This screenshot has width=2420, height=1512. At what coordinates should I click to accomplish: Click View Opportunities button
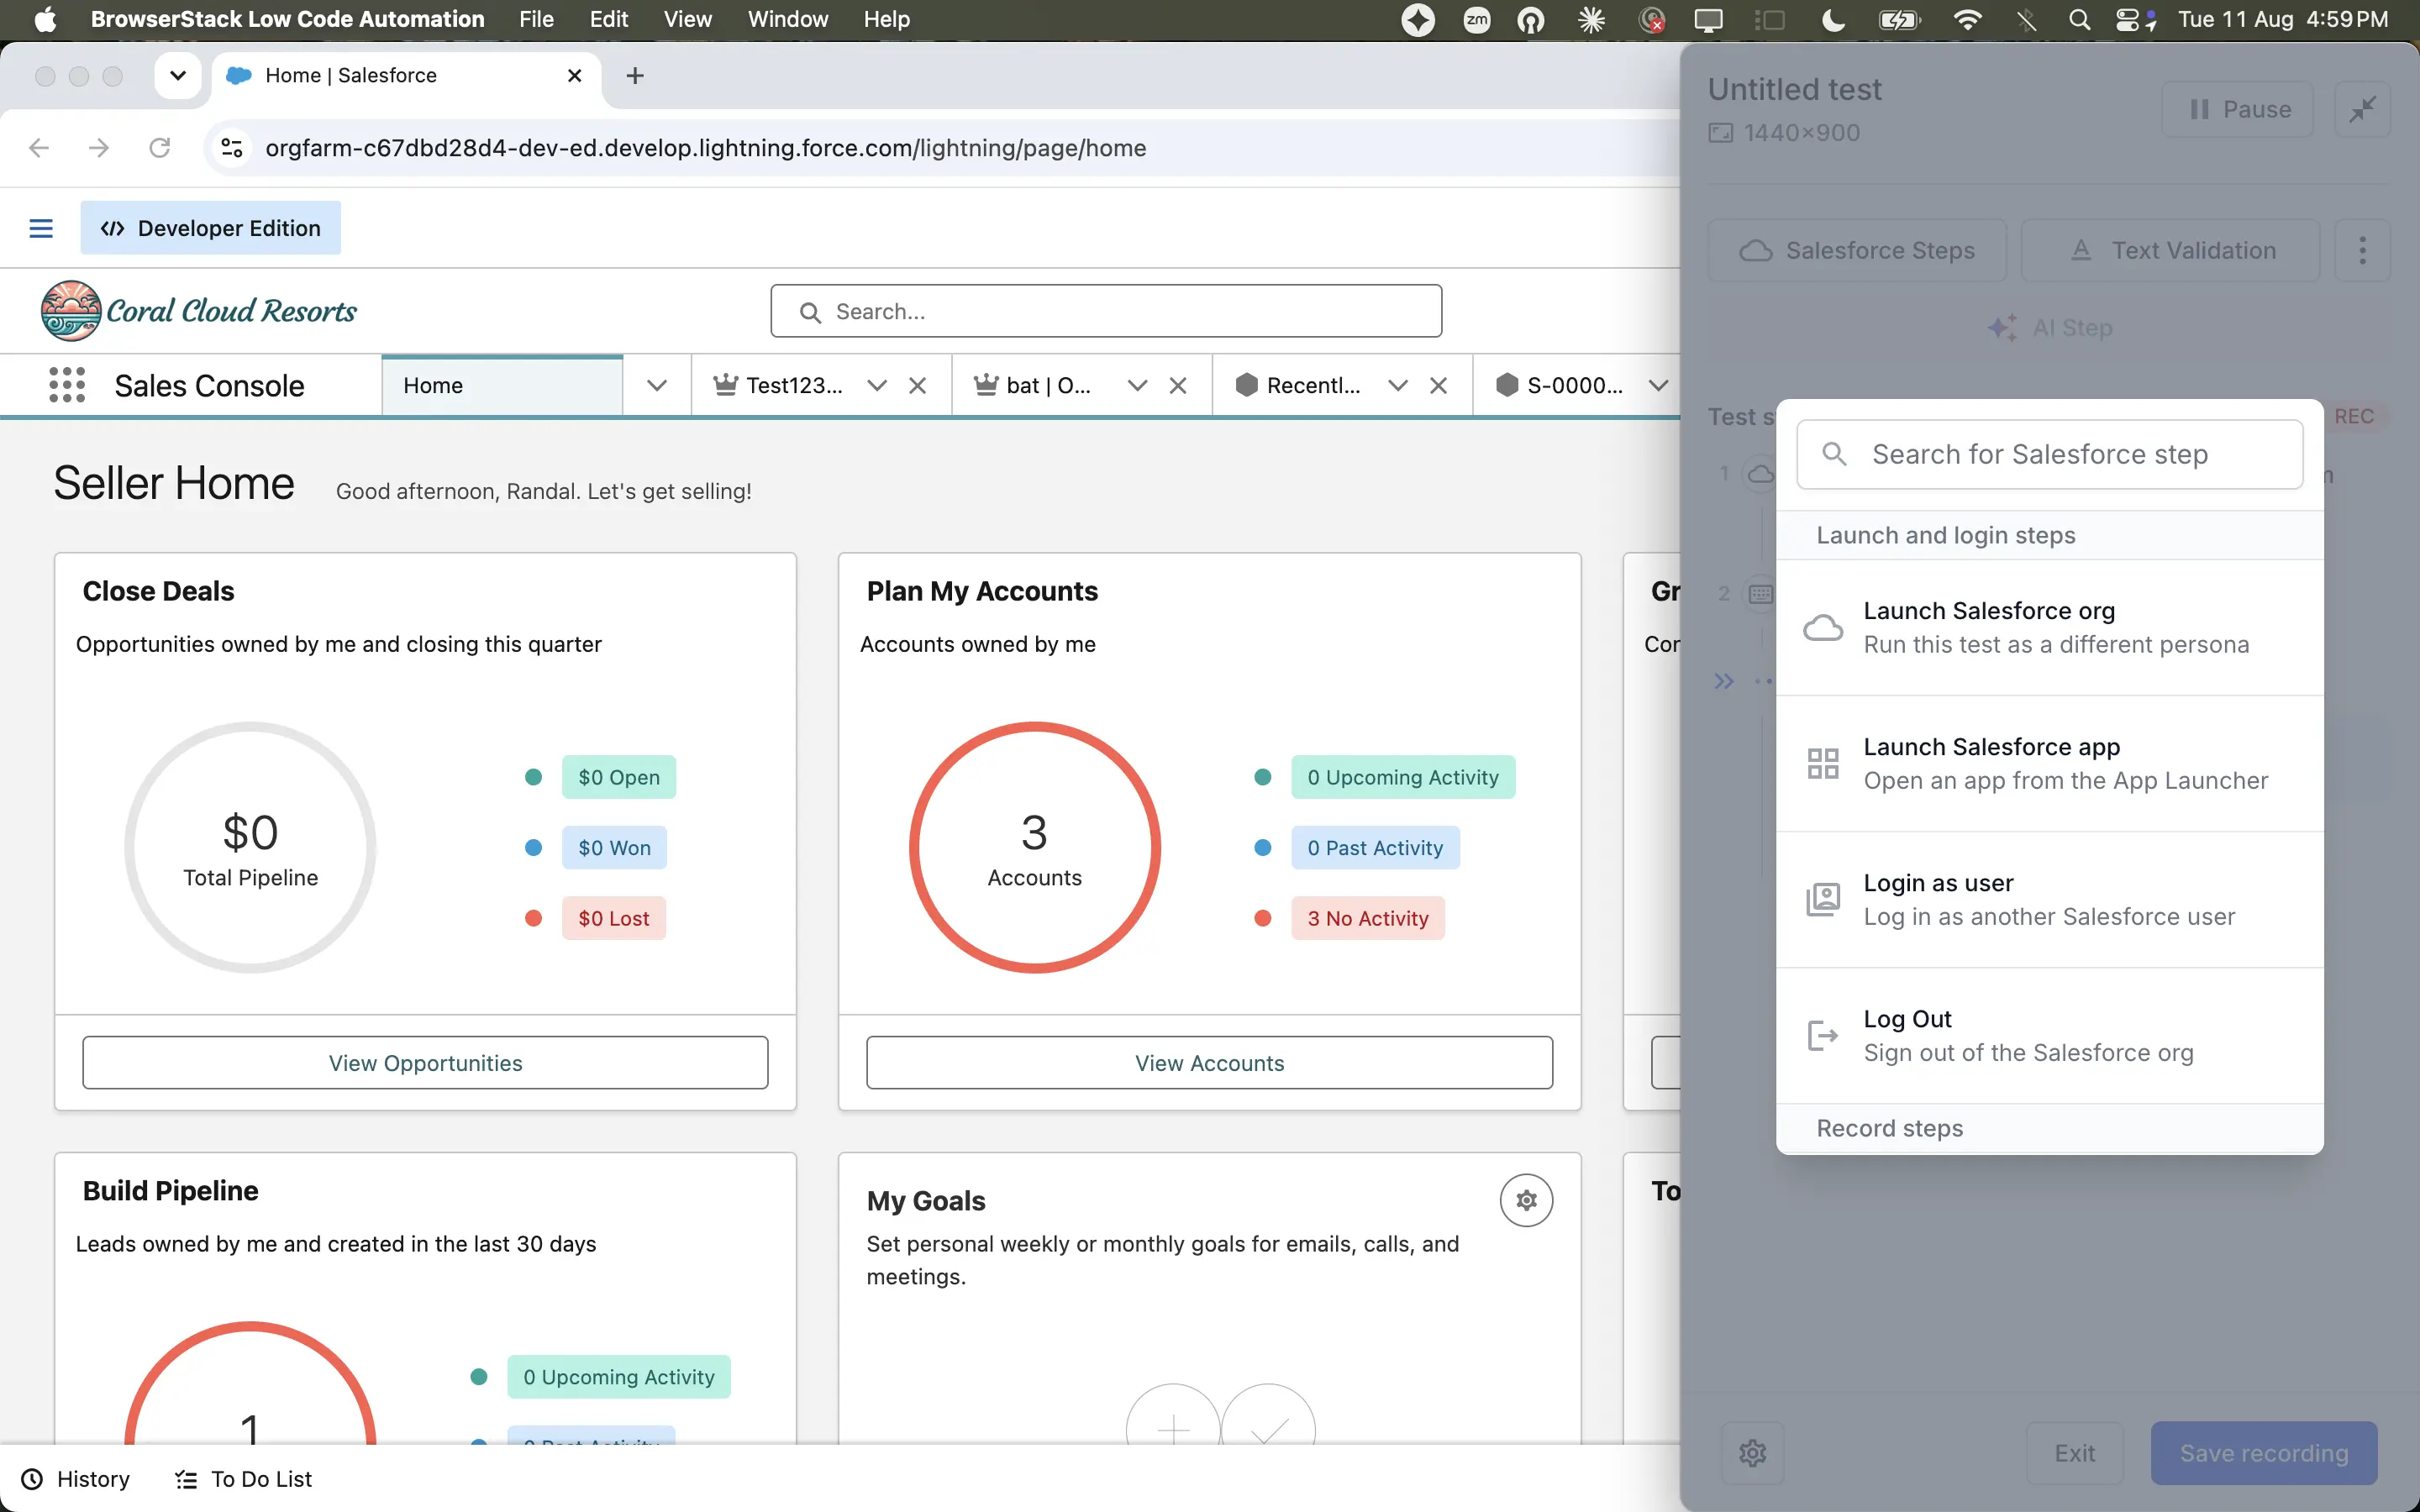coord(425,1063)
